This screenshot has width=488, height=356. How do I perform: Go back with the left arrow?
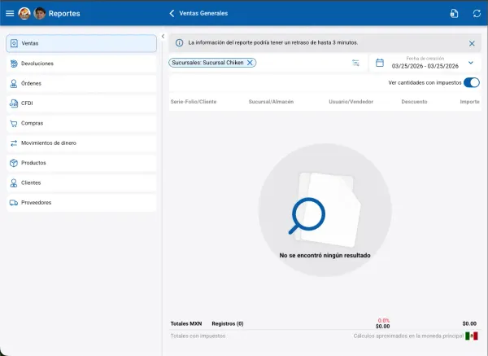(172, 13)
